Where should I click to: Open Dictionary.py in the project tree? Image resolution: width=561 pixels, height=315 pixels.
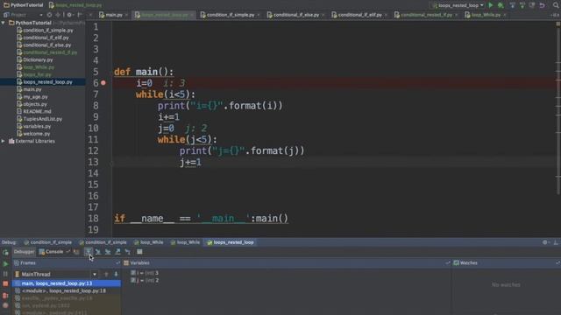point(38,59)
